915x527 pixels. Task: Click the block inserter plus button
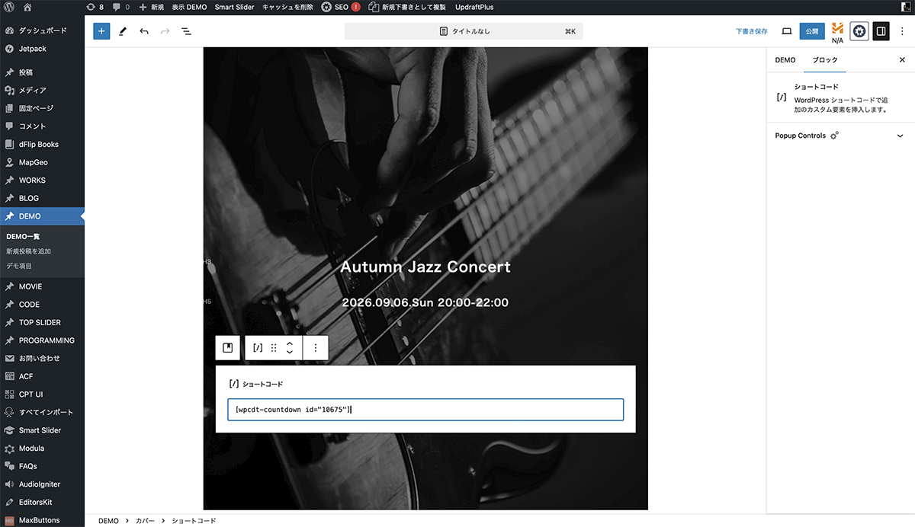point(101,31)
